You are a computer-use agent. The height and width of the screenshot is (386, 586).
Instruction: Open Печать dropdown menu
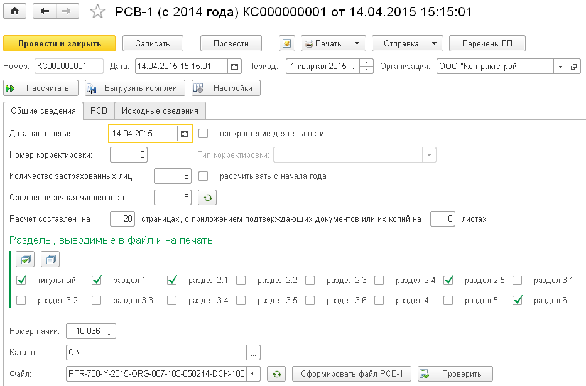pos(334,43)
